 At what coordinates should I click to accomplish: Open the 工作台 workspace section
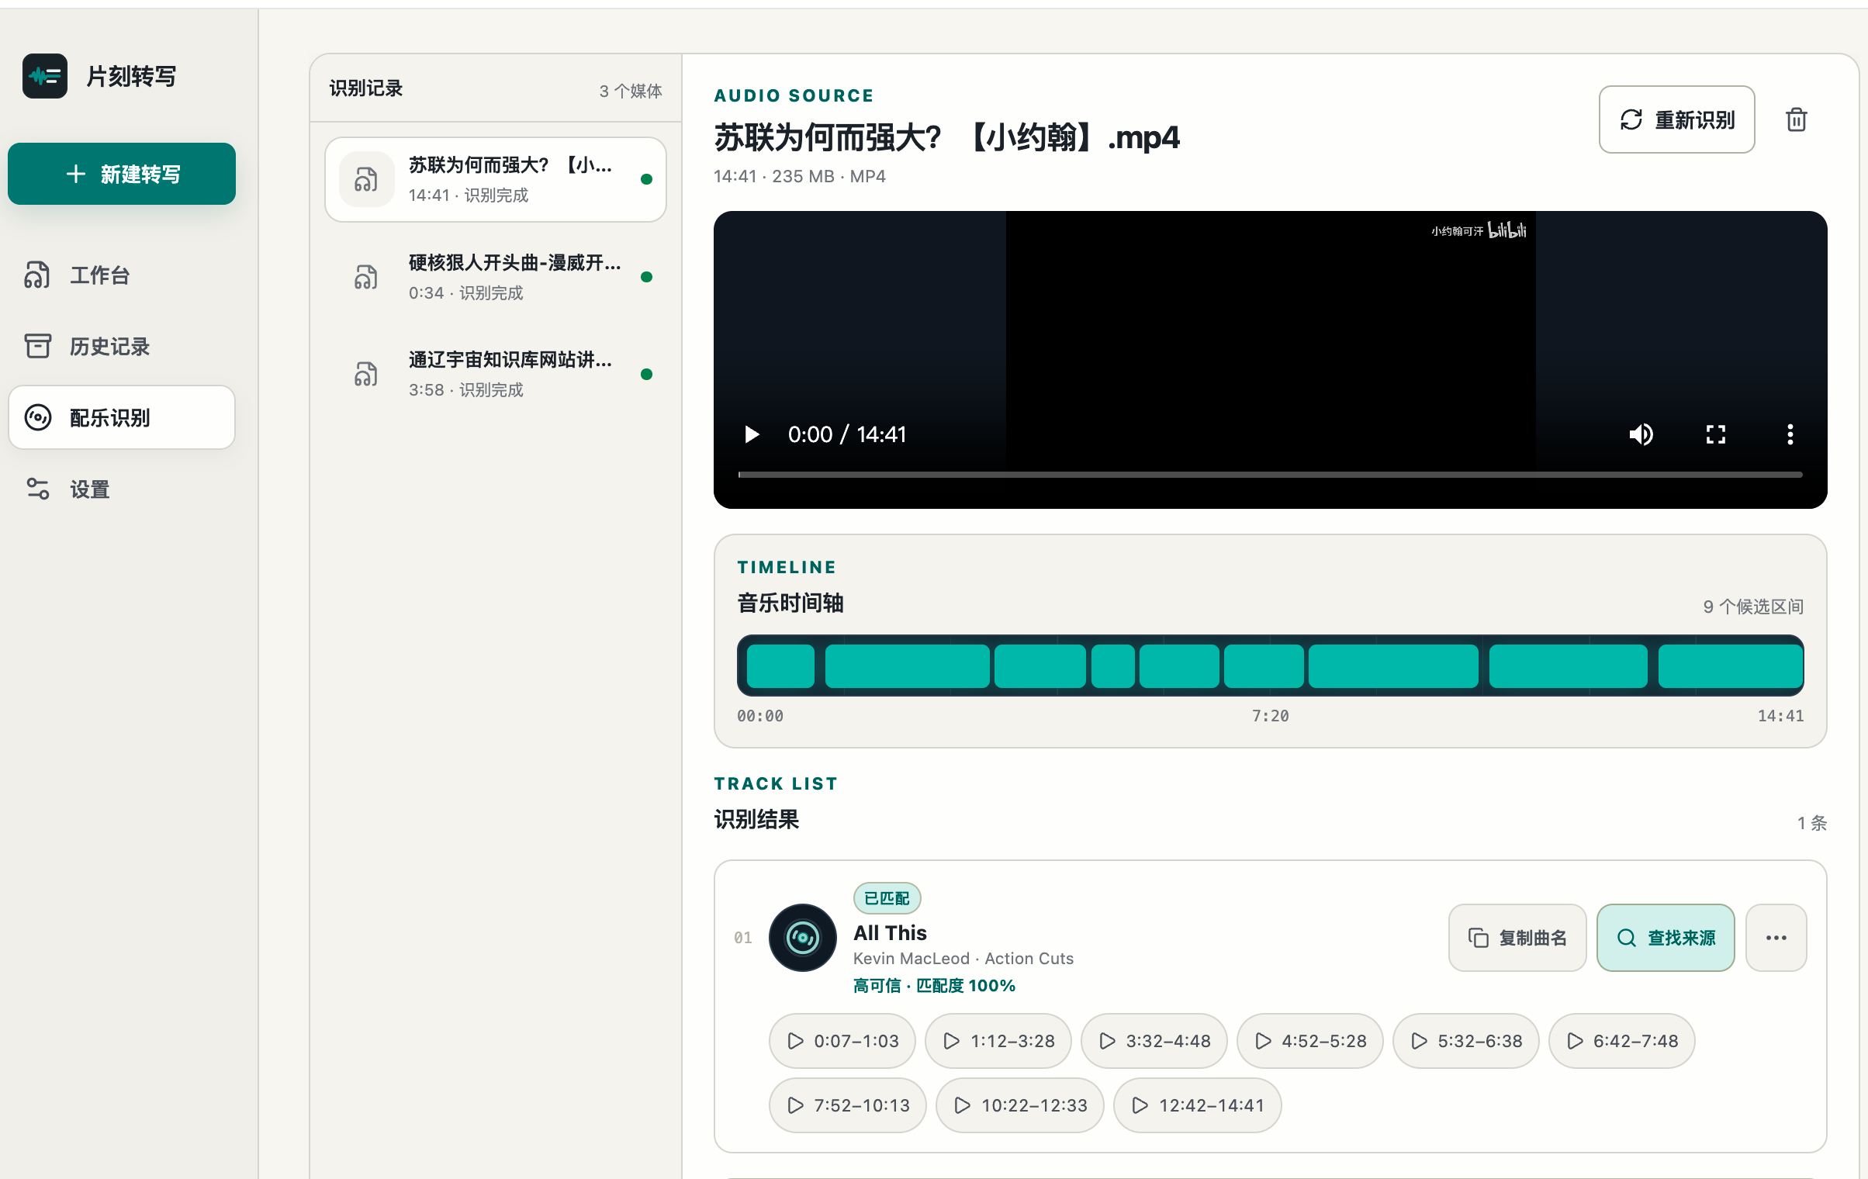coord(122,275)
